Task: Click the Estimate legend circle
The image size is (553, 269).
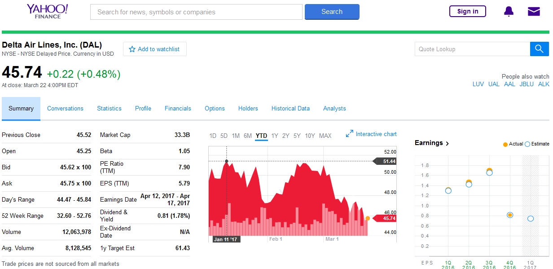Action: 527,144
